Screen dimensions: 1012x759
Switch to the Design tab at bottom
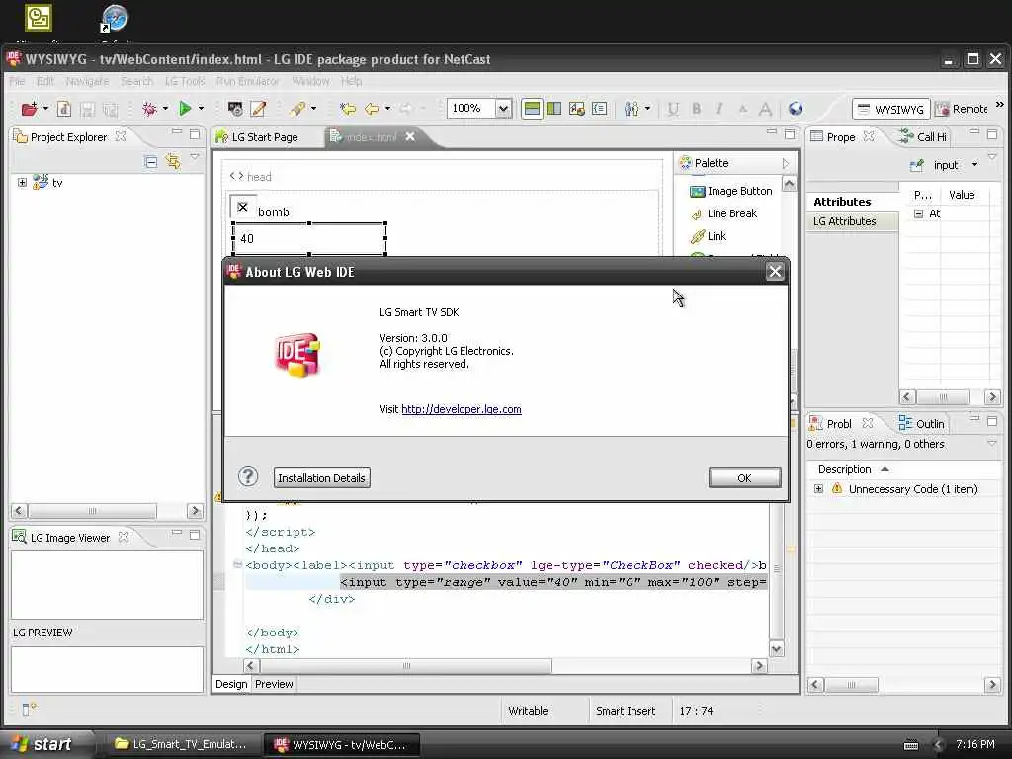point(231,684)
